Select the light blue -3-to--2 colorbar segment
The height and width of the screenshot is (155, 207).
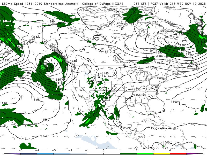click(62, 154)
